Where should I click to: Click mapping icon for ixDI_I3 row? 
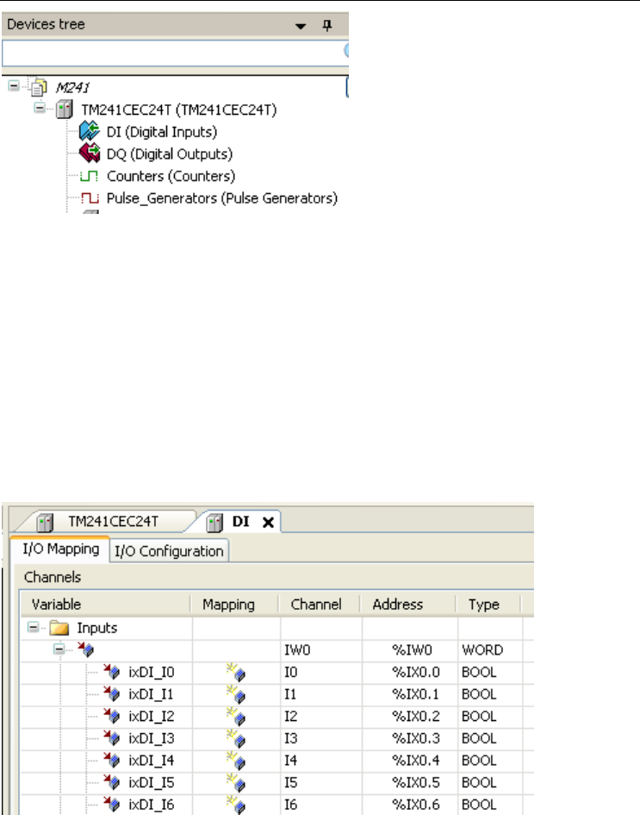(236, 738)
